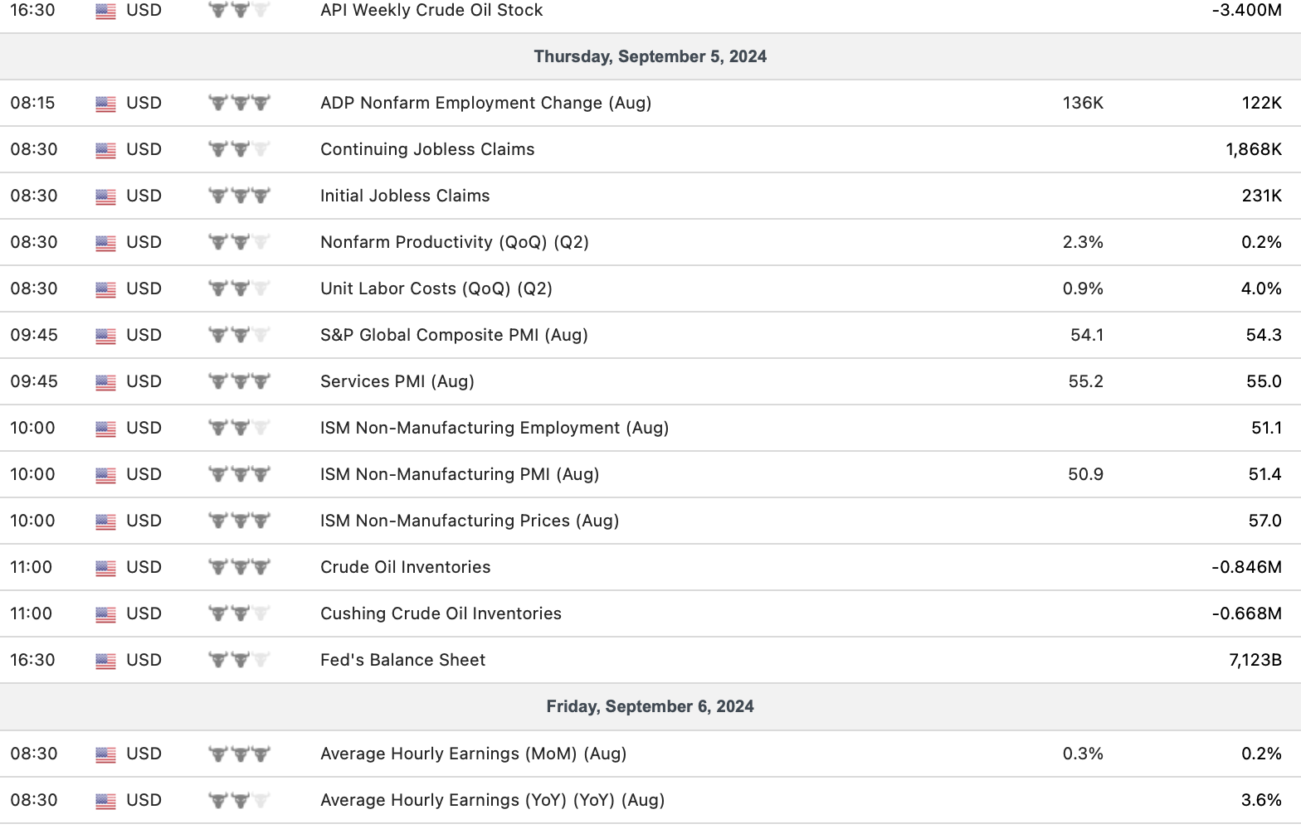Click the bull icons for Average Hourly Earnings (MoM)
Image resolution: width=1301 pixels, height=829 pixels.
point(239,754)
